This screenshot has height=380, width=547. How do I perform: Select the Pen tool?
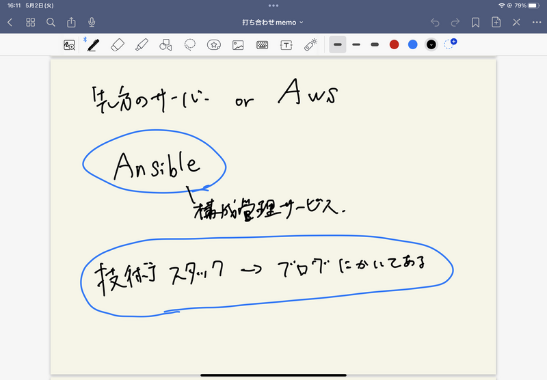(93, 45)
